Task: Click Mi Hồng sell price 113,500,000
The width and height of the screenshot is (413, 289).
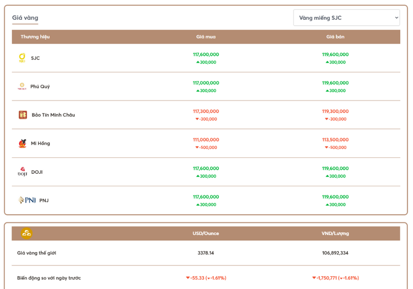Action: 335,140
